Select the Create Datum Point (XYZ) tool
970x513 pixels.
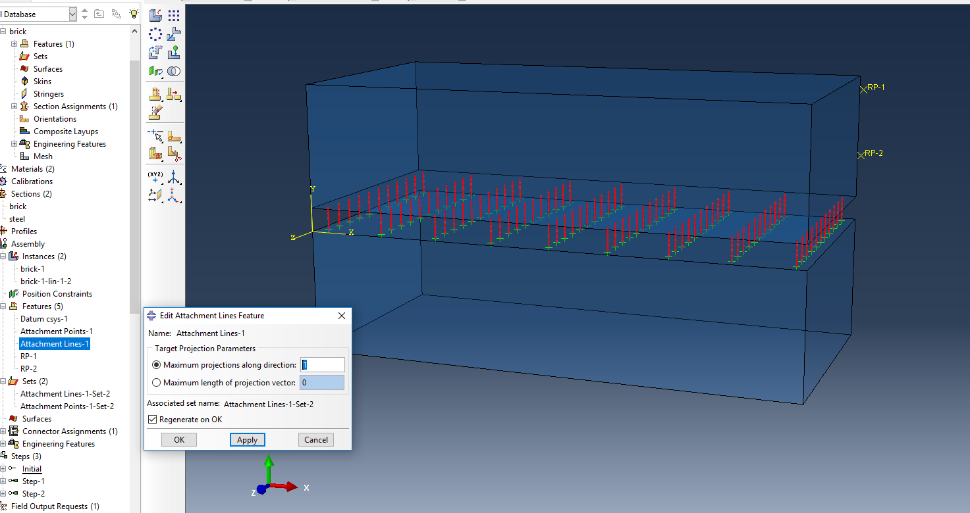tap(156, 177)
